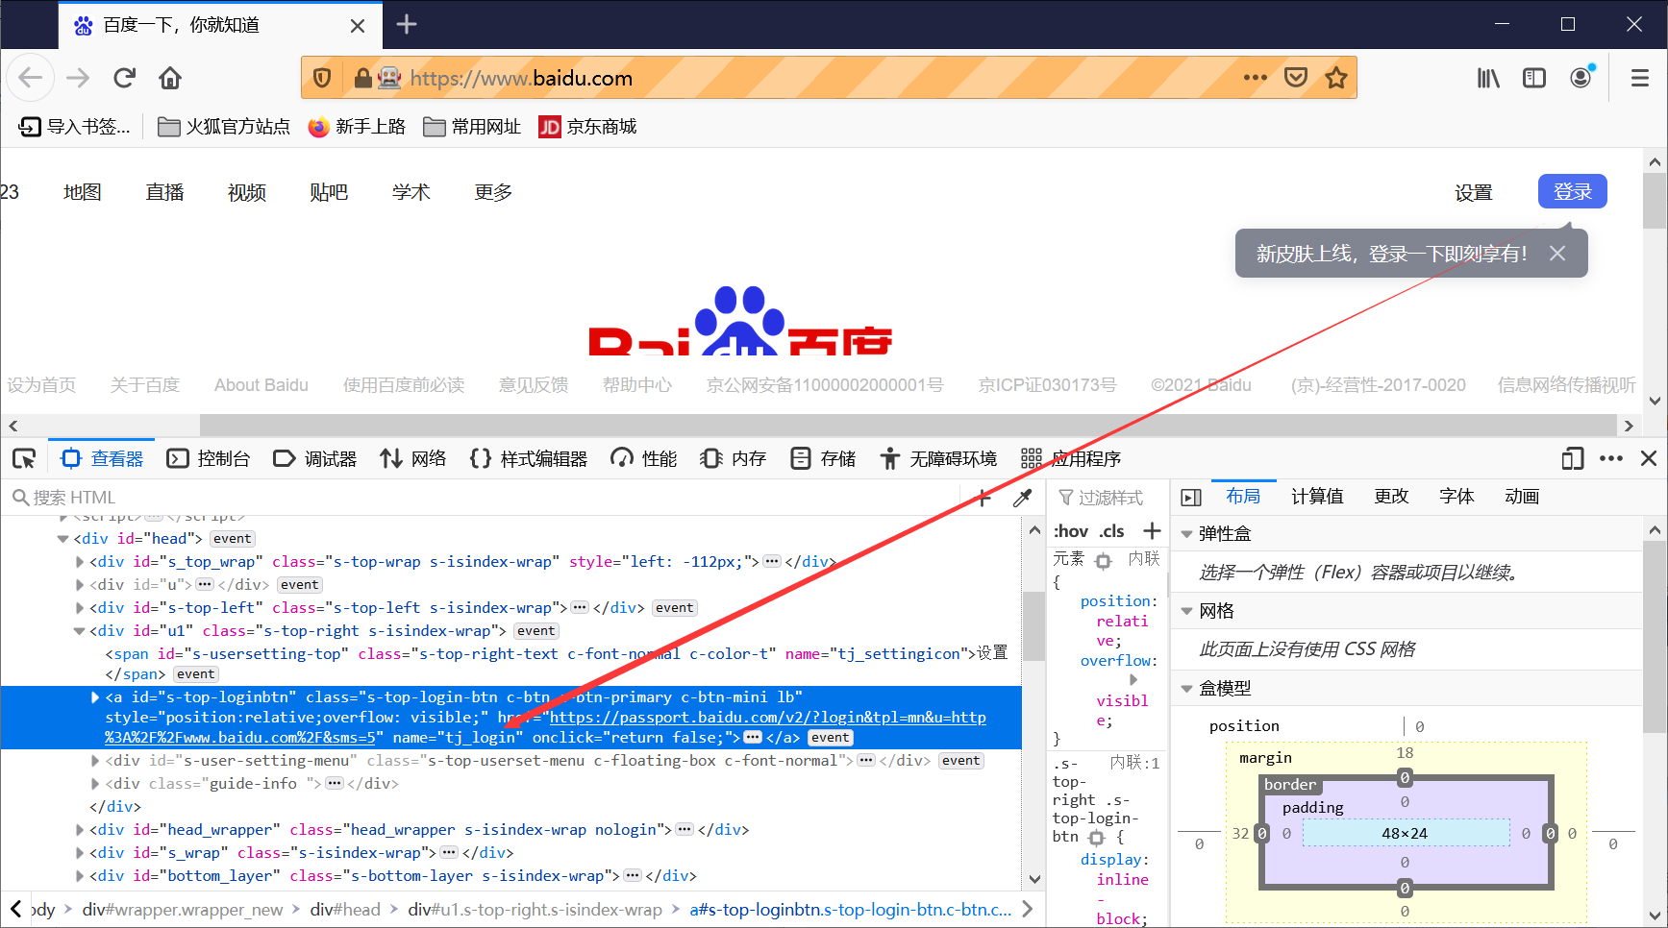Go to the Firefox home page
1668x928 pixels.
[170, 78]
